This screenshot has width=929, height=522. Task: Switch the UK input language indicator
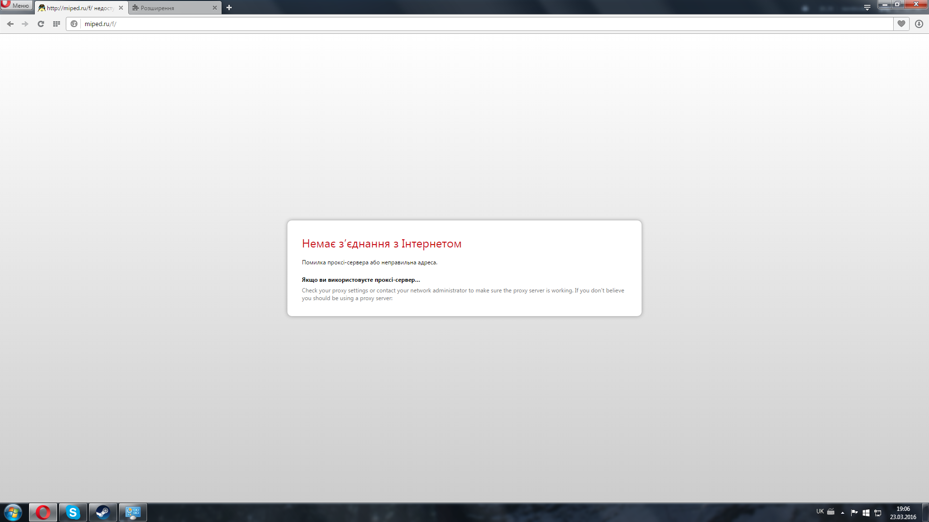(820, 511)
